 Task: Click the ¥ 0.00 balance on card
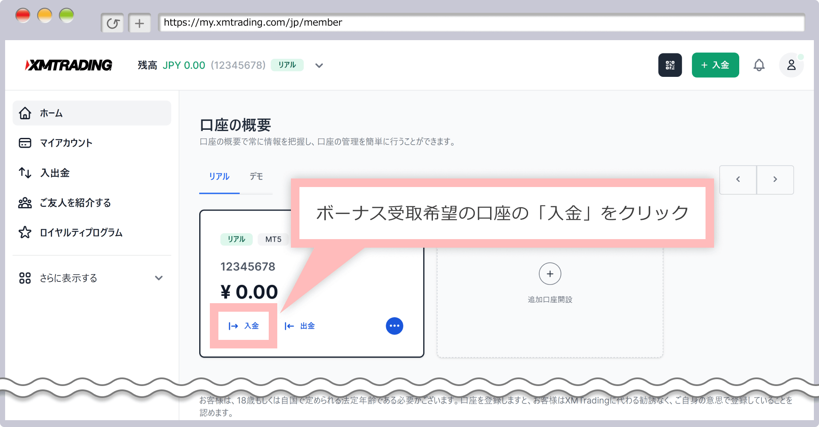249,292
